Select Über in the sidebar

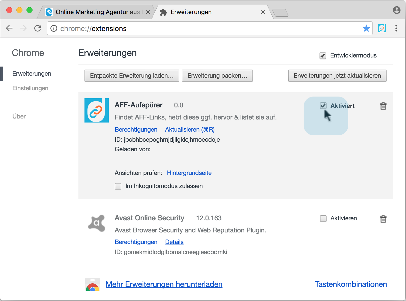click(x=19, y=116)
